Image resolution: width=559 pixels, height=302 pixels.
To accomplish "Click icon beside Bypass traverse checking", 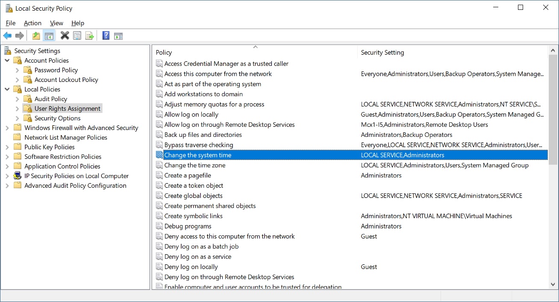I will point(159,145).
